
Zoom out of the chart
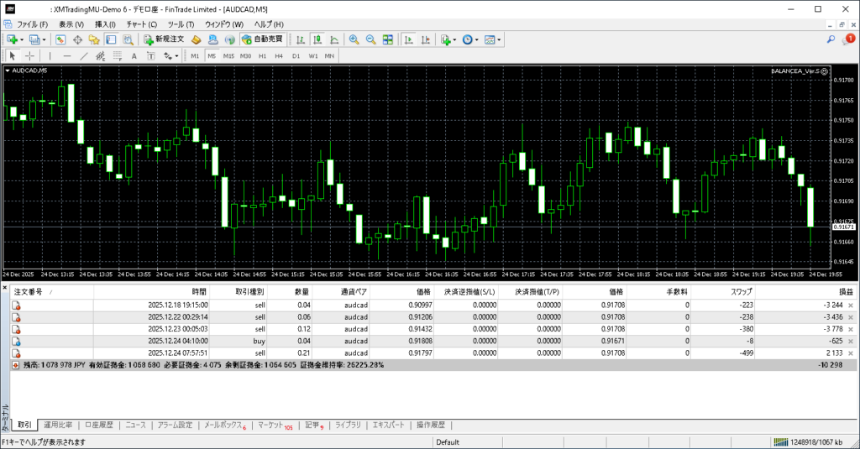[x=370, y=39]
